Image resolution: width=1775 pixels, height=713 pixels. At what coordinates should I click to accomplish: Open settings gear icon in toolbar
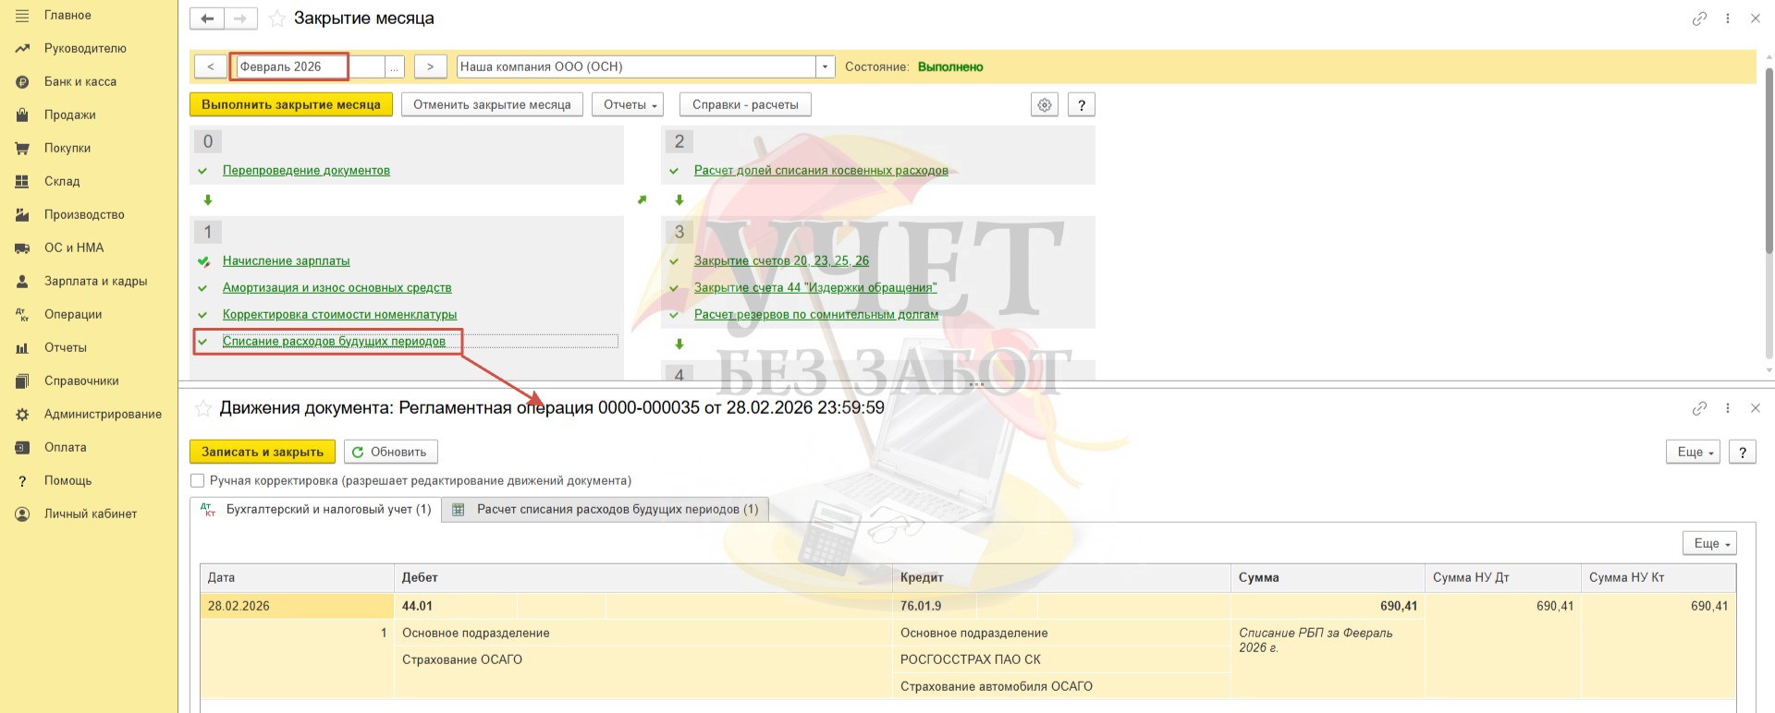coord(1044,104)
